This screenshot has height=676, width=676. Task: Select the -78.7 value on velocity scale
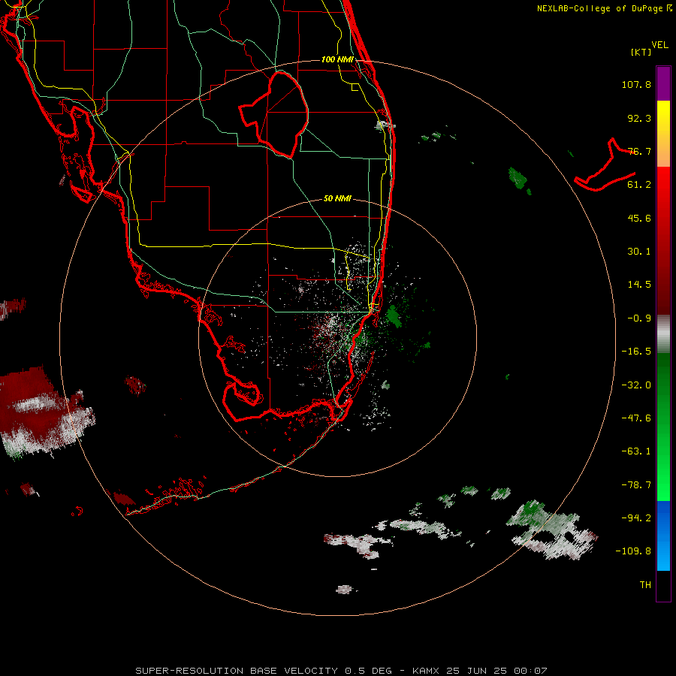636,485
